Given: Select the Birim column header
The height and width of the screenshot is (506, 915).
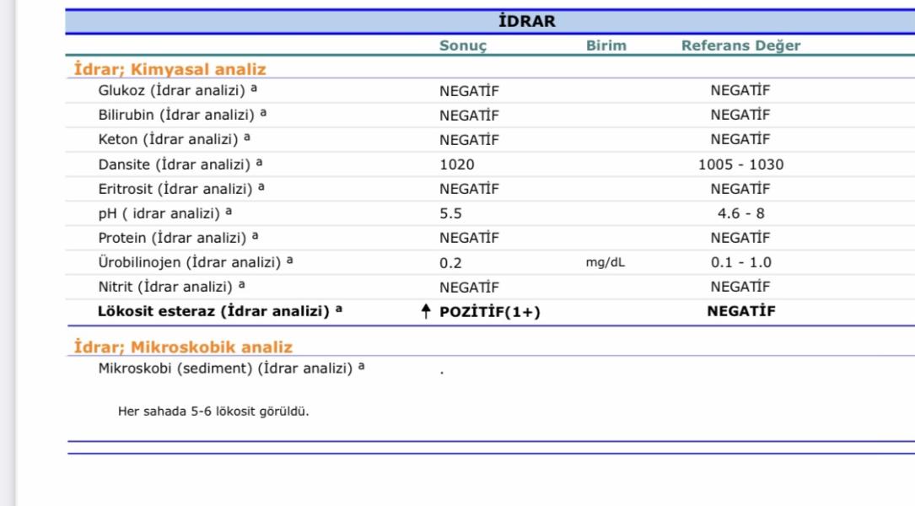Looking at the screenshot, I should [x=606, y=46].
